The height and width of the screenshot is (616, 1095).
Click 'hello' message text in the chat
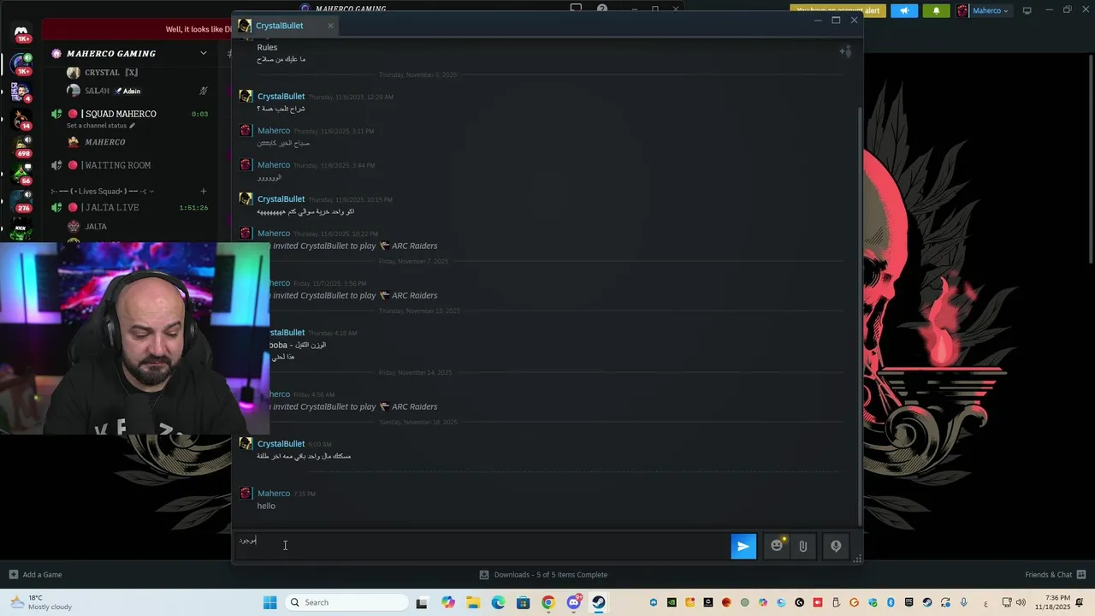click(x=266, y=506)
